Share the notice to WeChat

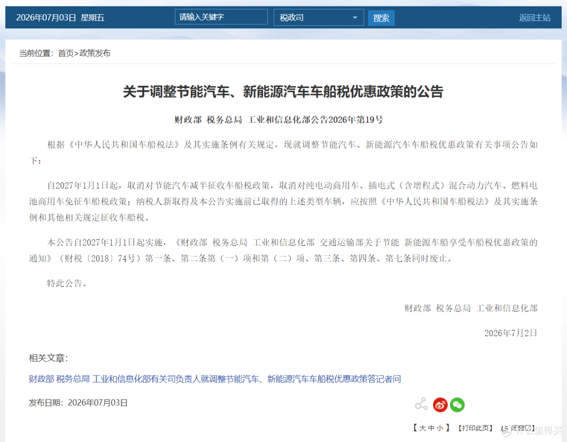(x=457, y=405)
